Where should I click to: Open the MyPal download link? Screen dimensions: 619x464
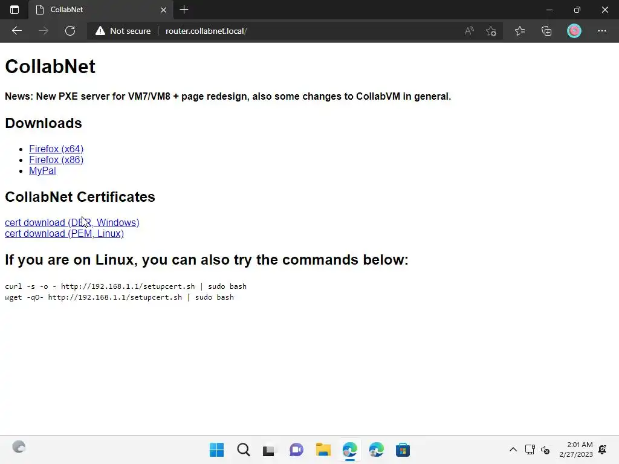click(x=42, y=171)
